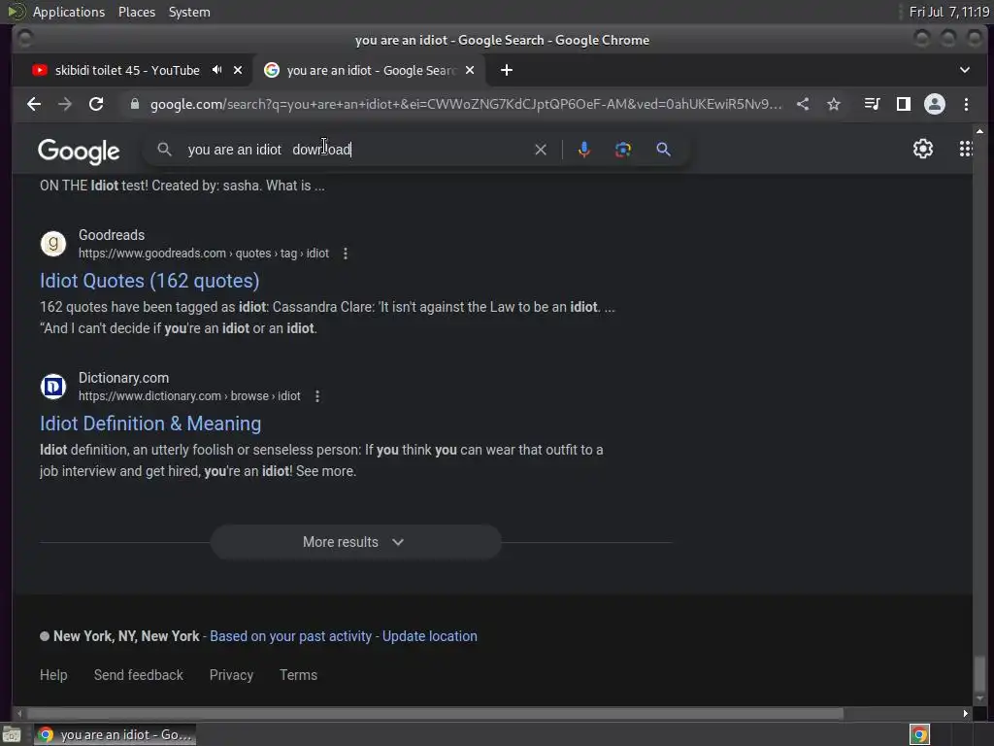Select the Chrome window taskbar entry

pos(115,734)
